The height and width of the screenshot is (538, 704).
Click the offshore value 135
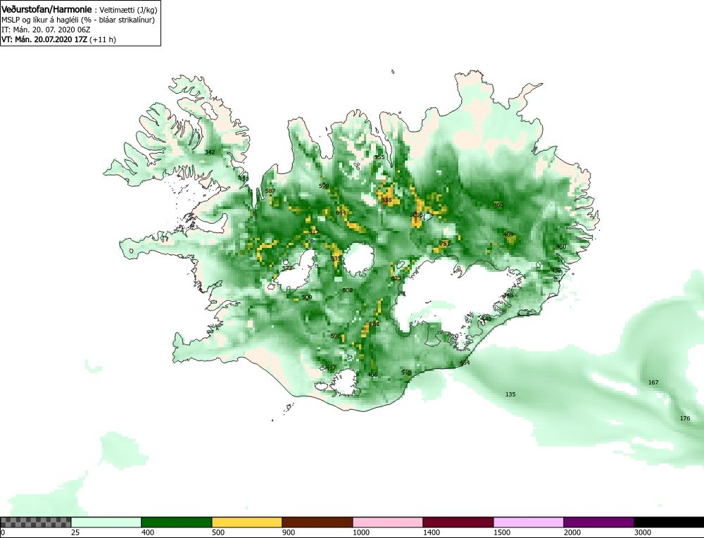tap(510, 395)
